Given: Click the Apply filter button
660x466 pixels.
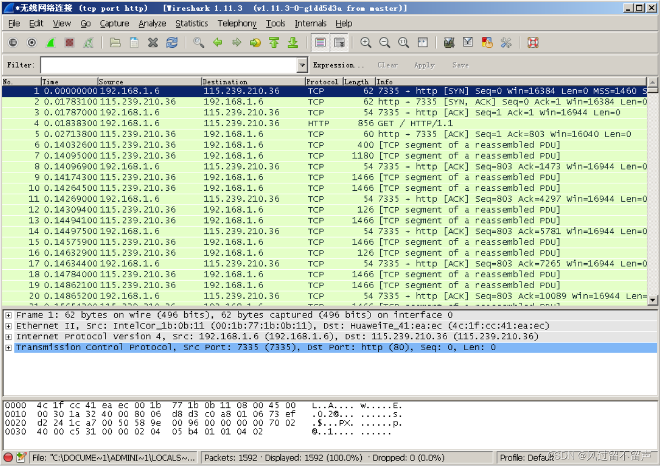Looking at the screenshot, I should [424, 65].
